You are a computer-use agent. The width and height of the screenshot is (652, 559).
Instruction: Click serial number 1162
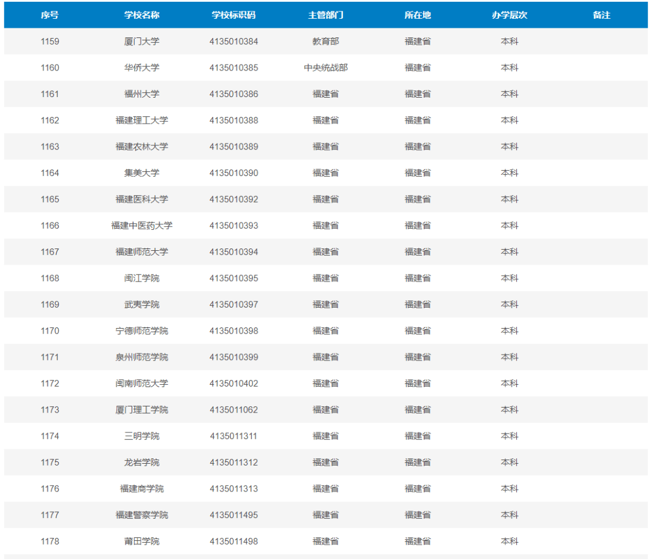point(50,121)
